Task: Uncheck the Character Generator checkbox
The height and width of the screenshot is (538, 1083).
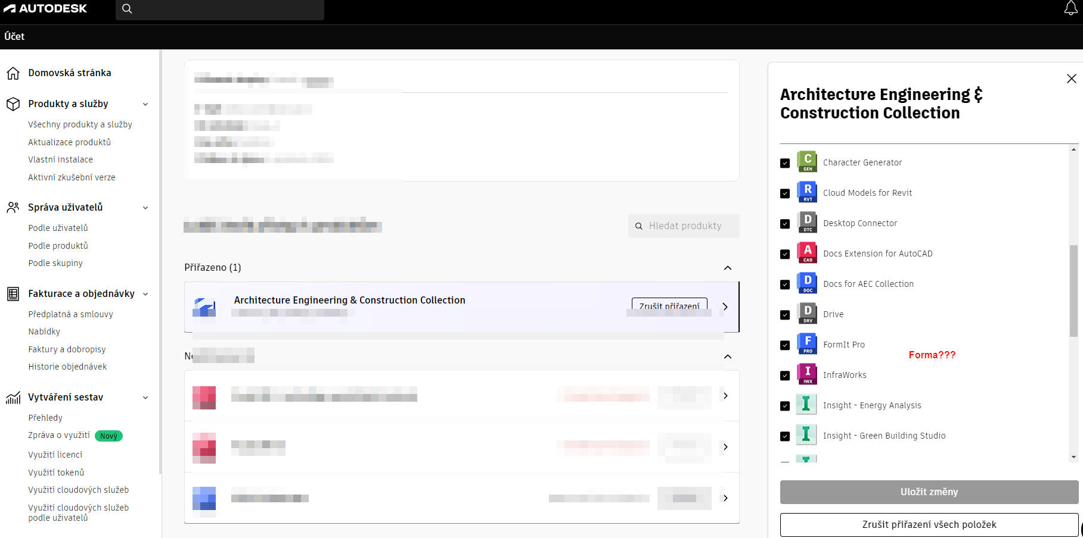Action: [x=785, y=163]
